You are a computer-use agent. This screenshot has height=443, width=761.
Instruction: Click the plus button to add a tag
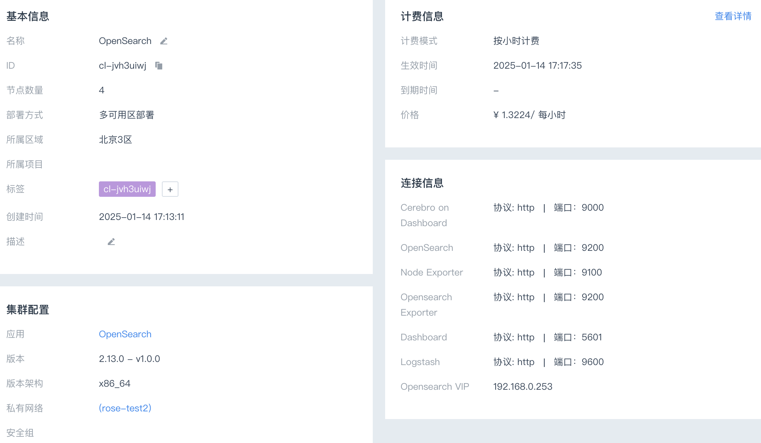(x=170, y=189)
